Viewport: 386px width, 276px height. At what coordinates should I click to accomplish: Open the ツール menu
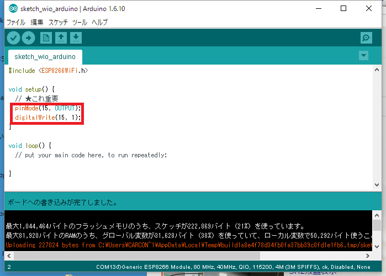(80, 23)
